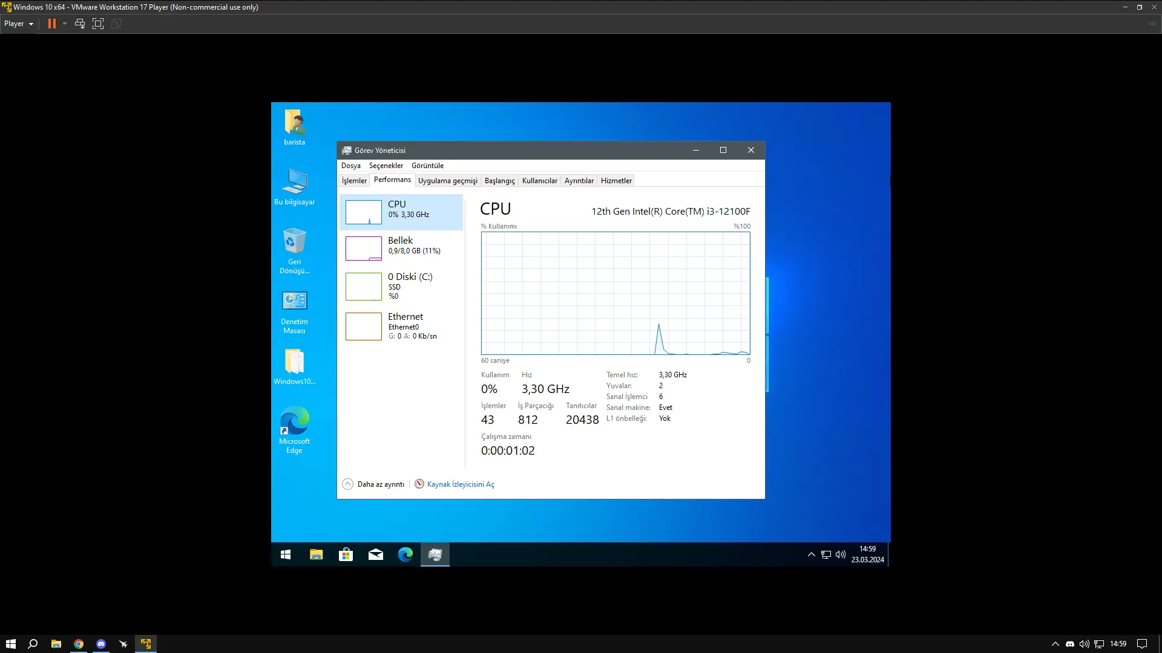
Task: Open the Seçenekler menu
Action: 386,166
